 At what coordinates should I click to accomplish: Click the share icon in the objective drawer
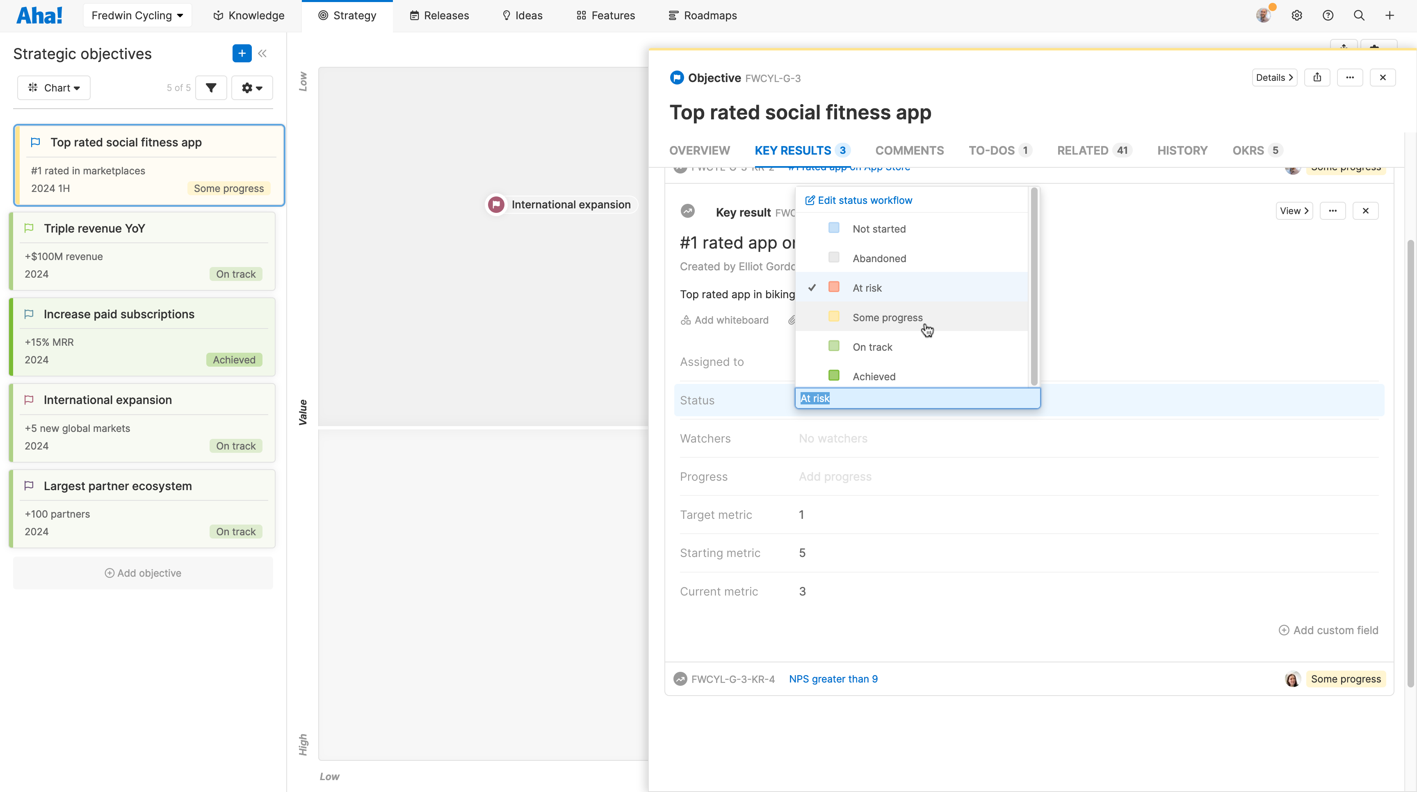[x=1317, y=77]
